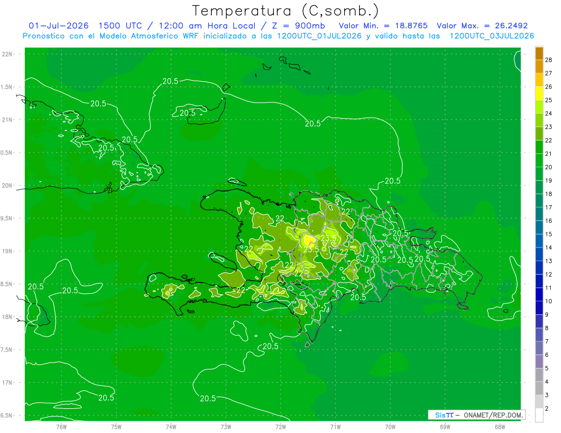Click the "73W" longitude axis label
Screen dimensions: 561x433
coord(226,426)
